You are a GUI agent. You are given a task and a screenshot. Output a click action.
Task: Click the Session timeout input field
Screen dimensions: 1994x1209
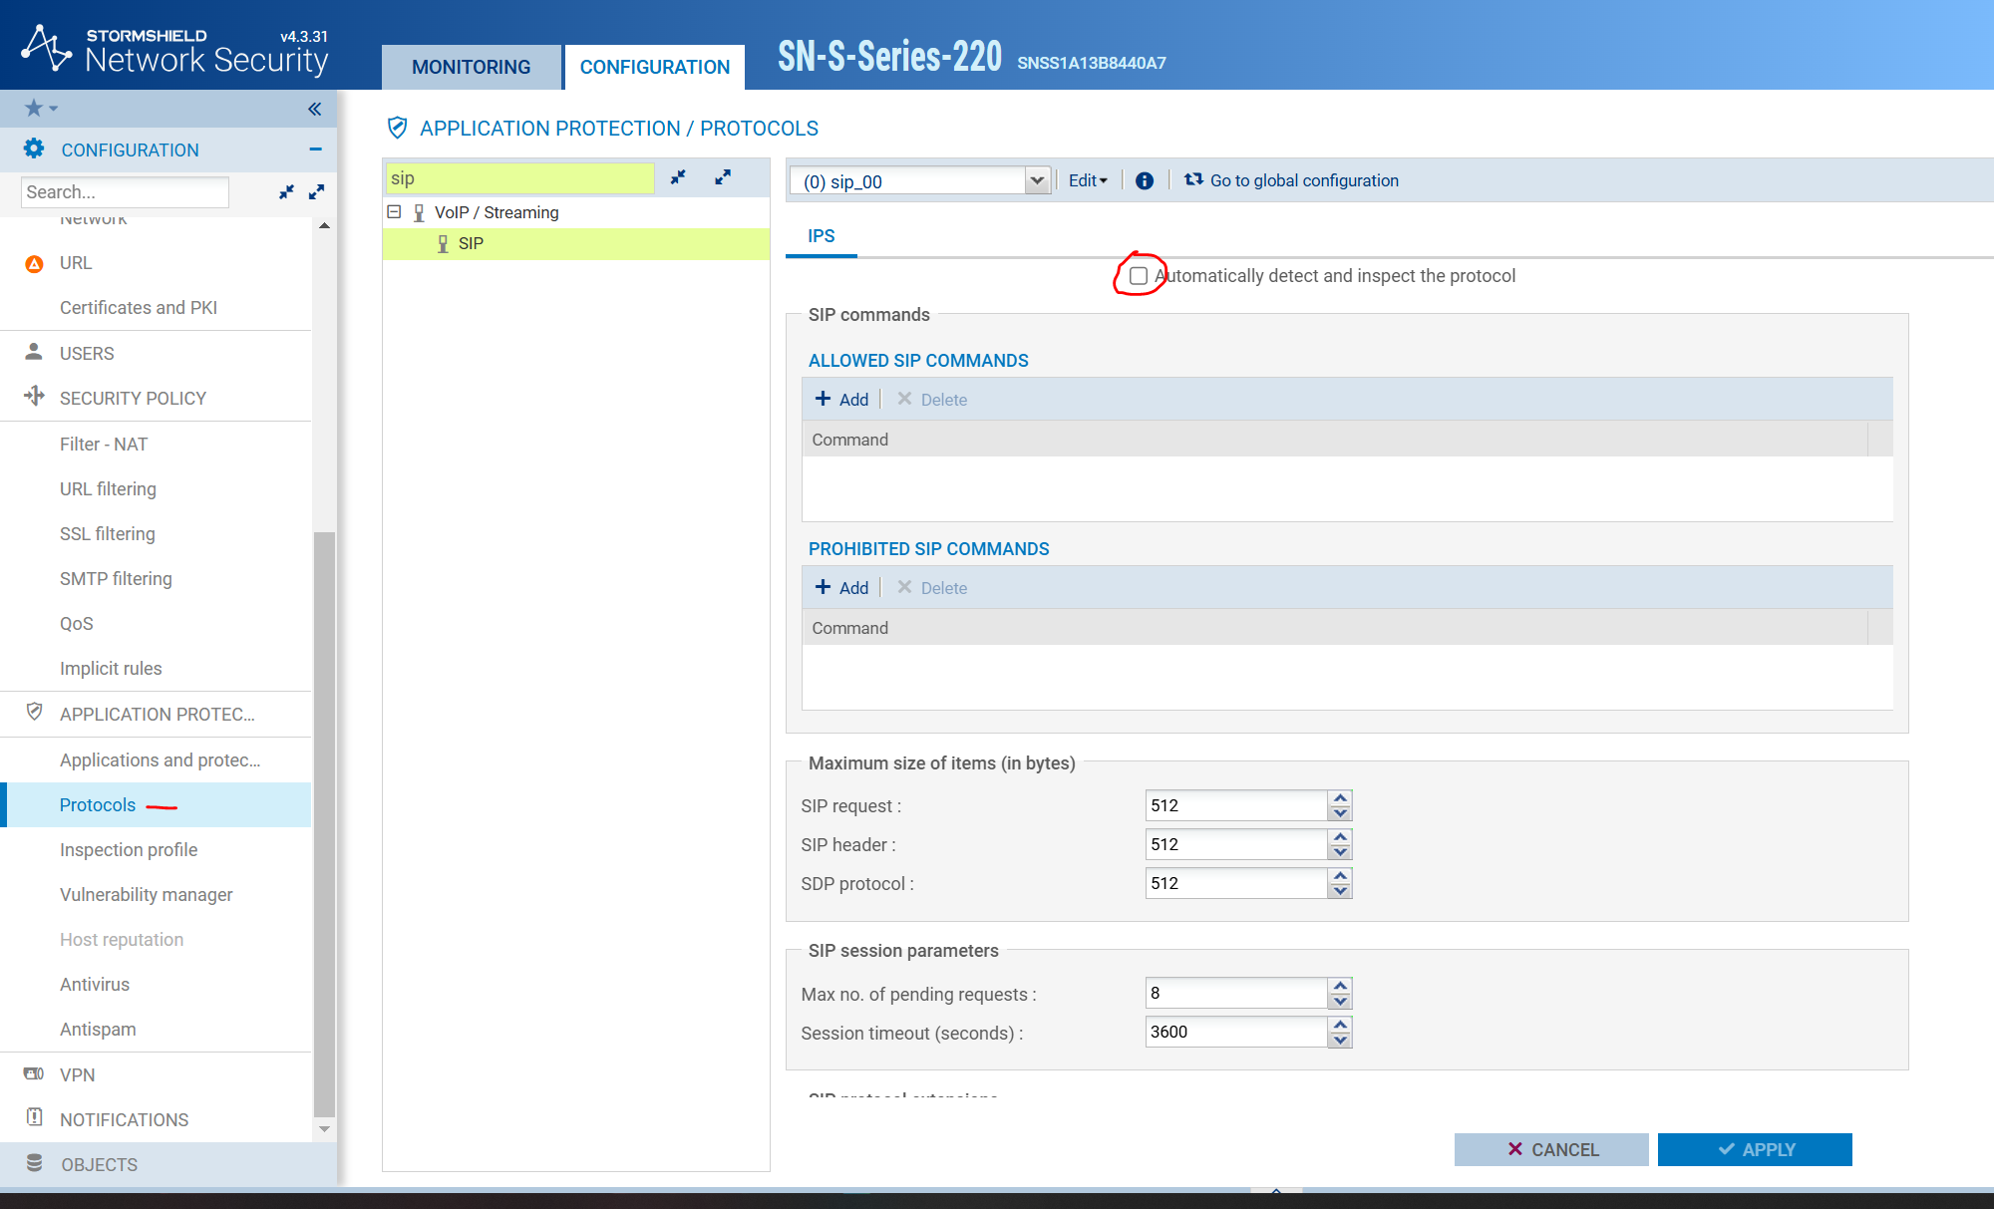pyautogui.click(x=1236, y=1032)
